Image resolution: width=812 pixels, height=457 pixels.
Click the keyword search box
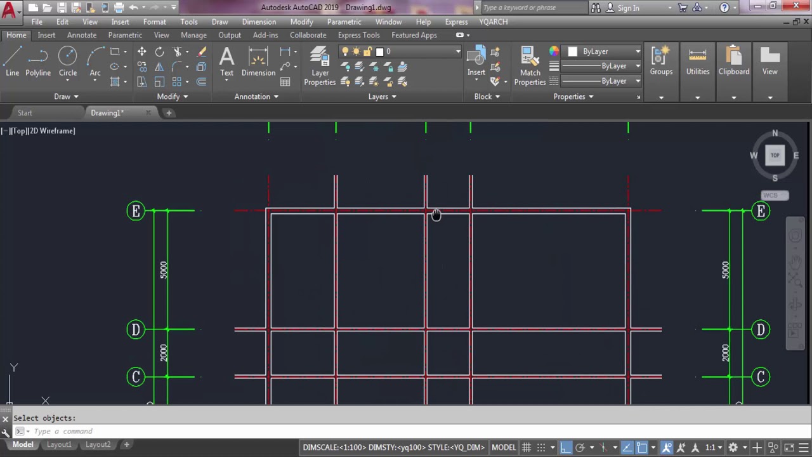534,8
